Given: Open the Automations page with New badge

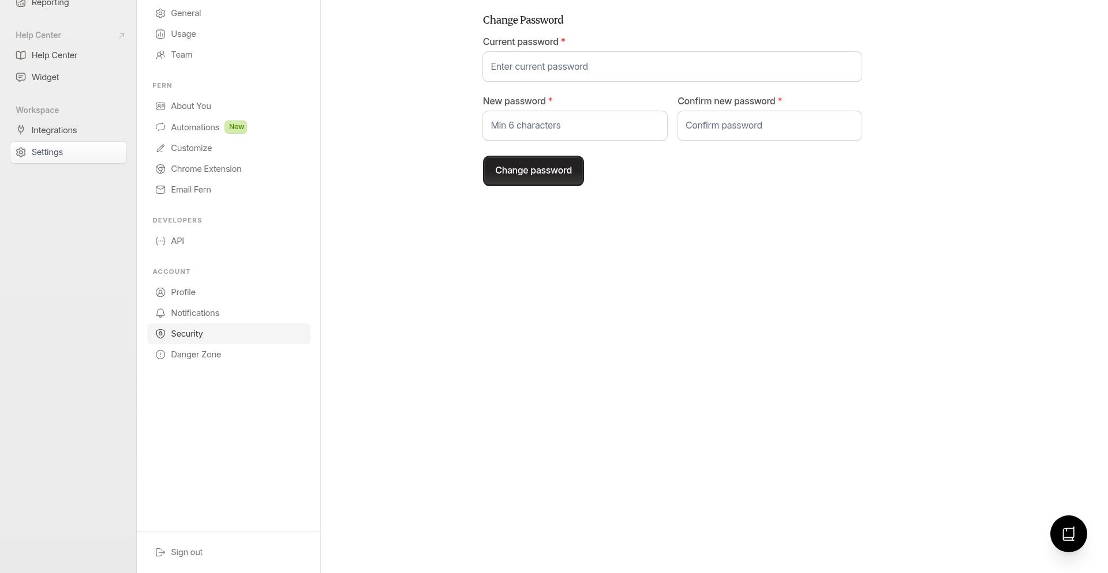Looking at the screenshot, I should 195,127.
